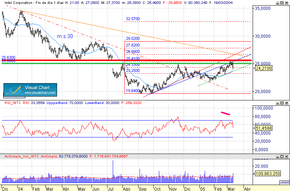Close the AvSimple_Vol_INTC volume panel

point(286,156)
